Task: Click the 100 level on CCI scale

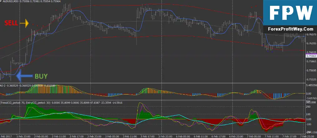Action: 309,115
